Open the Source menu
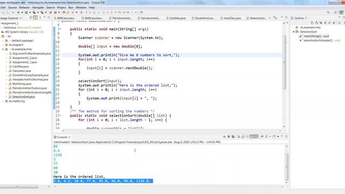 pyautogui.click(x=12, y=8)
